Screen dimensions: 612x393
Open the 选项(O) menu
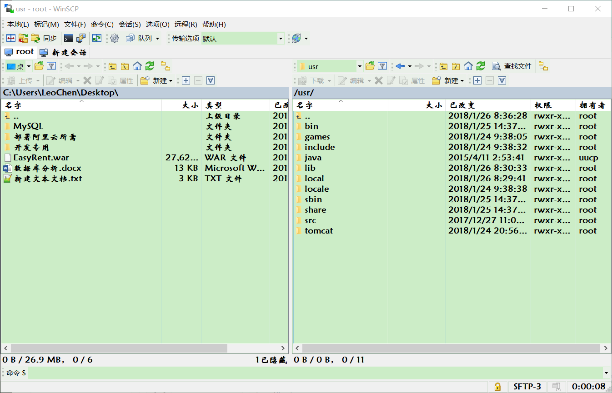pos(157,25)
